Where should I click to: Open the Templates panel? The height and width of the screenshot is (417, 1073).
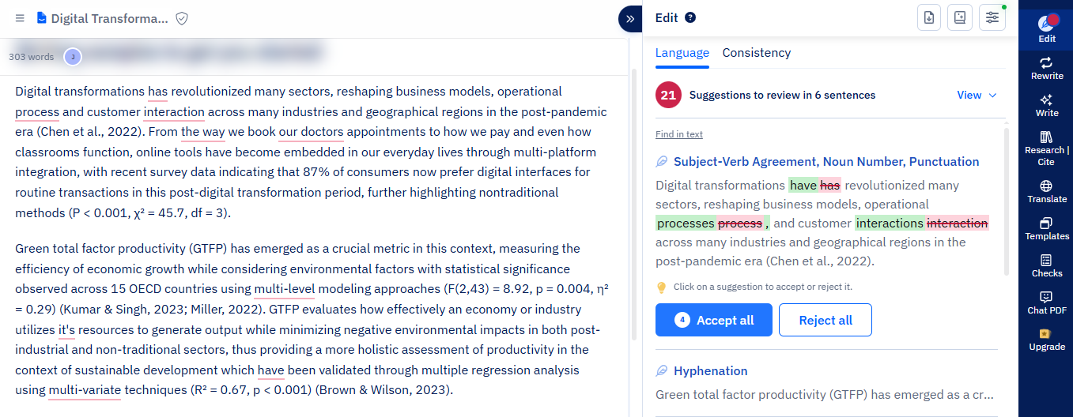coord(1046,229)
